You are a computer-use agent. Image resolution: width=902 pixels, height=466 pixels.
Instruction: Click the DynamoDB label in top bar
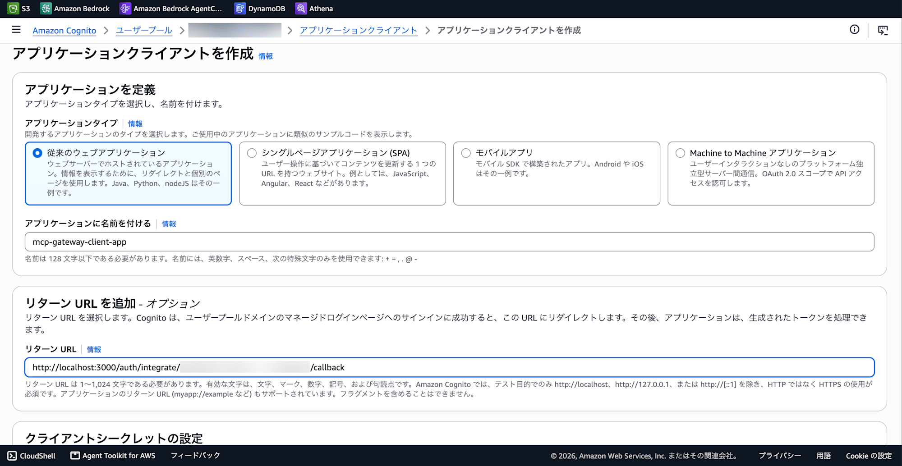(x=267, y=9)
